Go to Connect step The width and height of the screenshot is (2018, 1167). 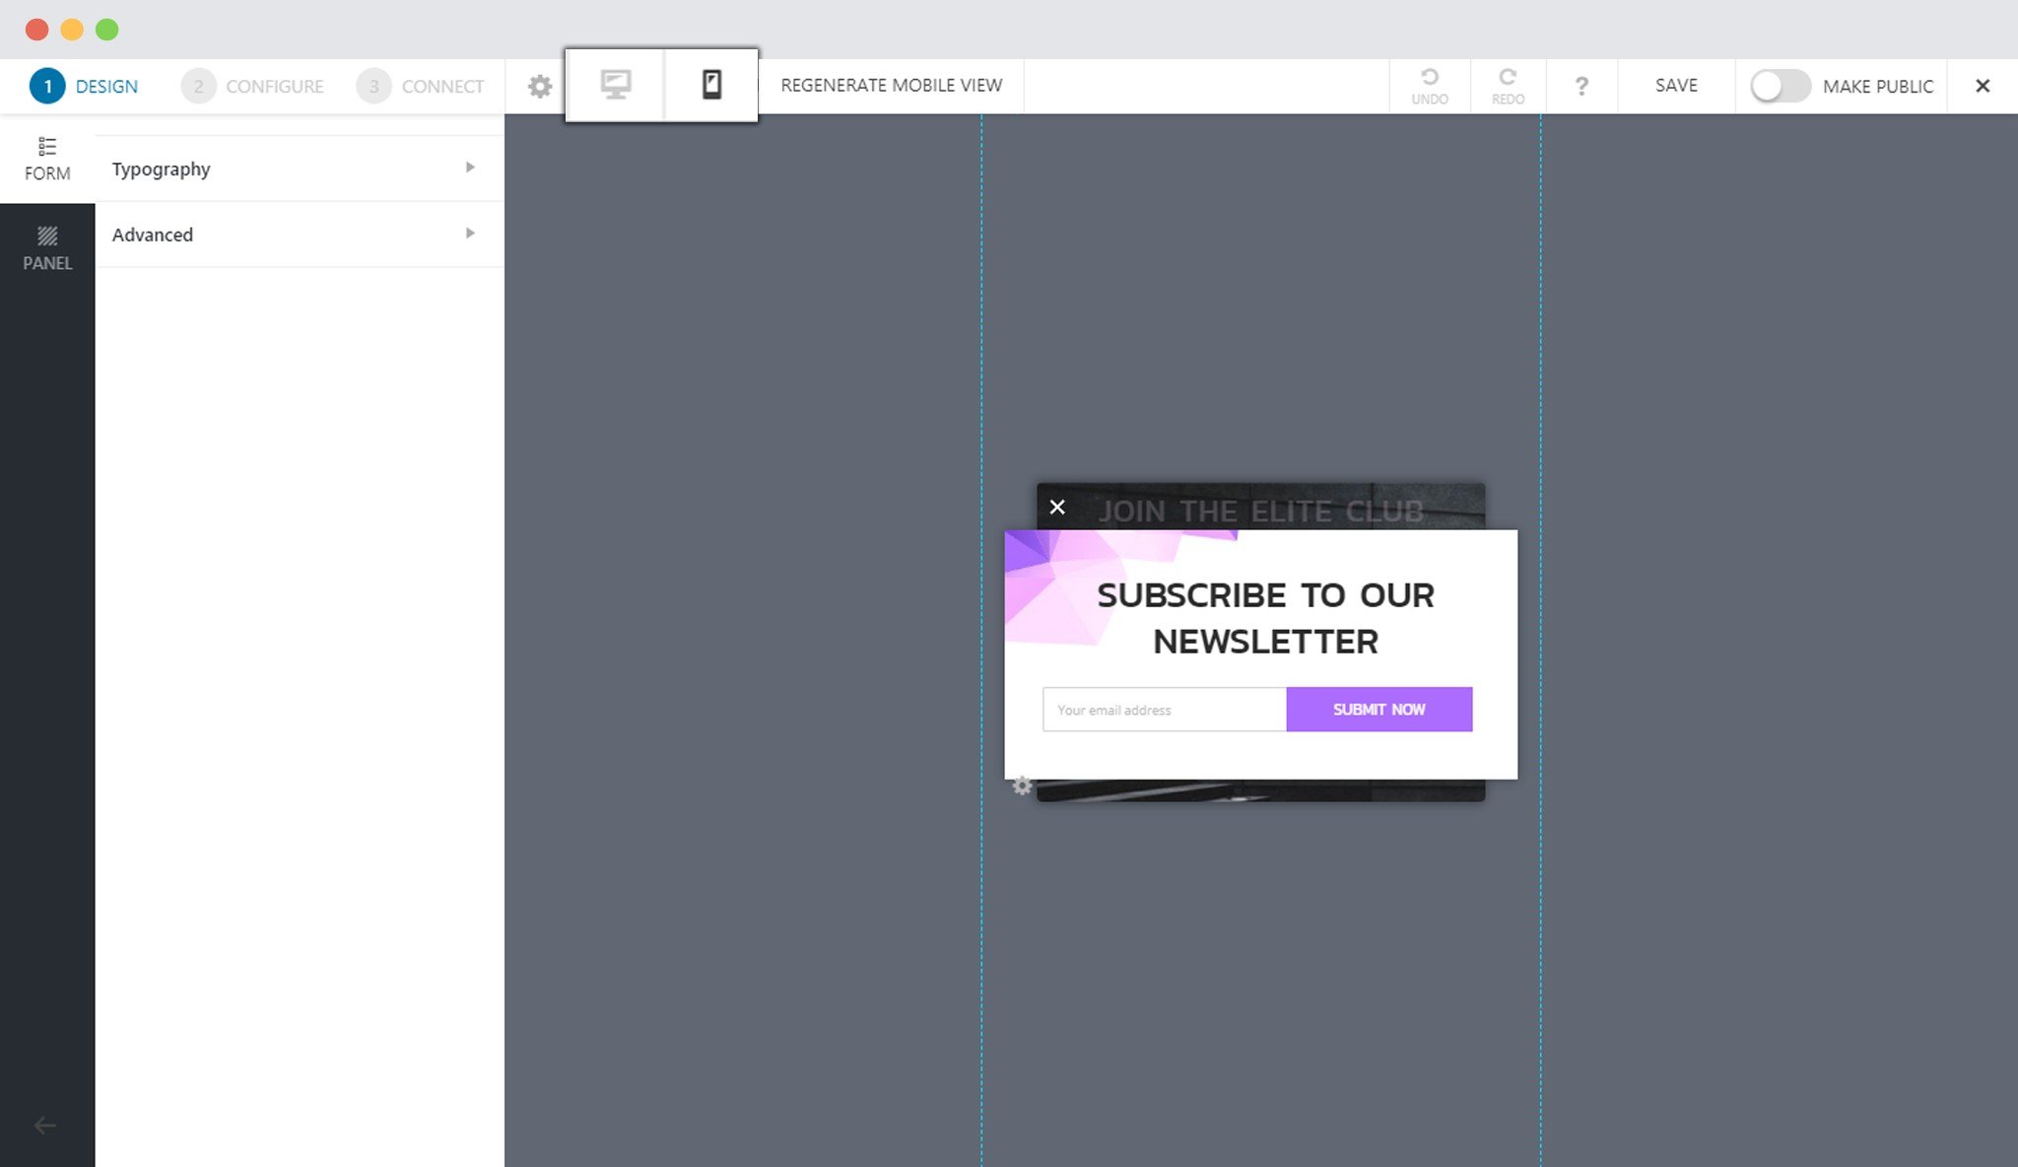(x=421, y=86)
